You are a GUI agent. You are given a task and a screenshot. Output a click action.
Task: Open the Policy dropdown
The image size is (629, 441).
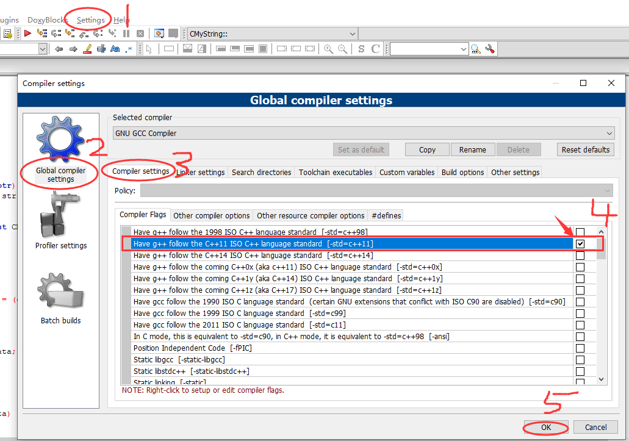tap(607, 191)
